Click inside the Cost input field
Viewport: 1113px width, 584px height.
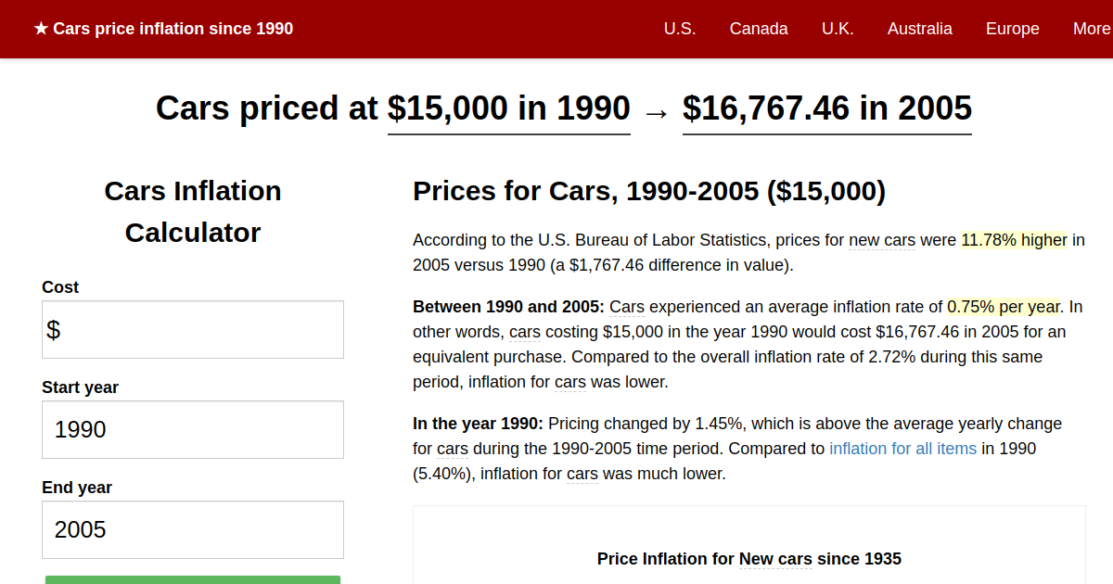coord(192,329)
